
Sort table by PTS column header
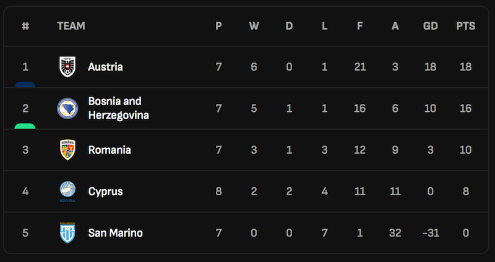(x=465, y=26)
